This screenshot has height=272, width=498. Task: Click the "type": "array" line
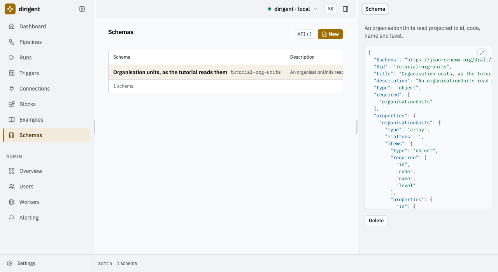[x=407, y=130]
